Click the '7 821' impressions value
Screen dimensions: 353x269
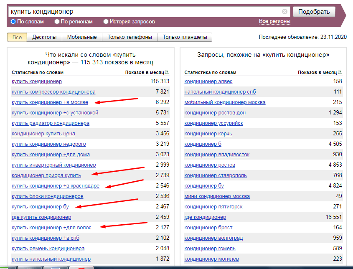click(163, 91)
